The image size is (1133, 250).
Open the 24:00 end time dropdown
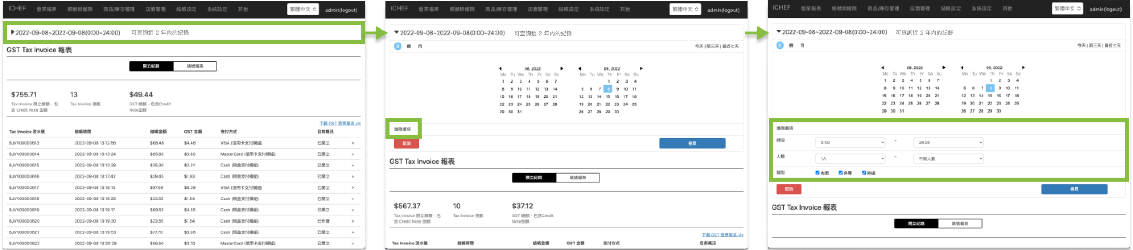click(948, 142)
